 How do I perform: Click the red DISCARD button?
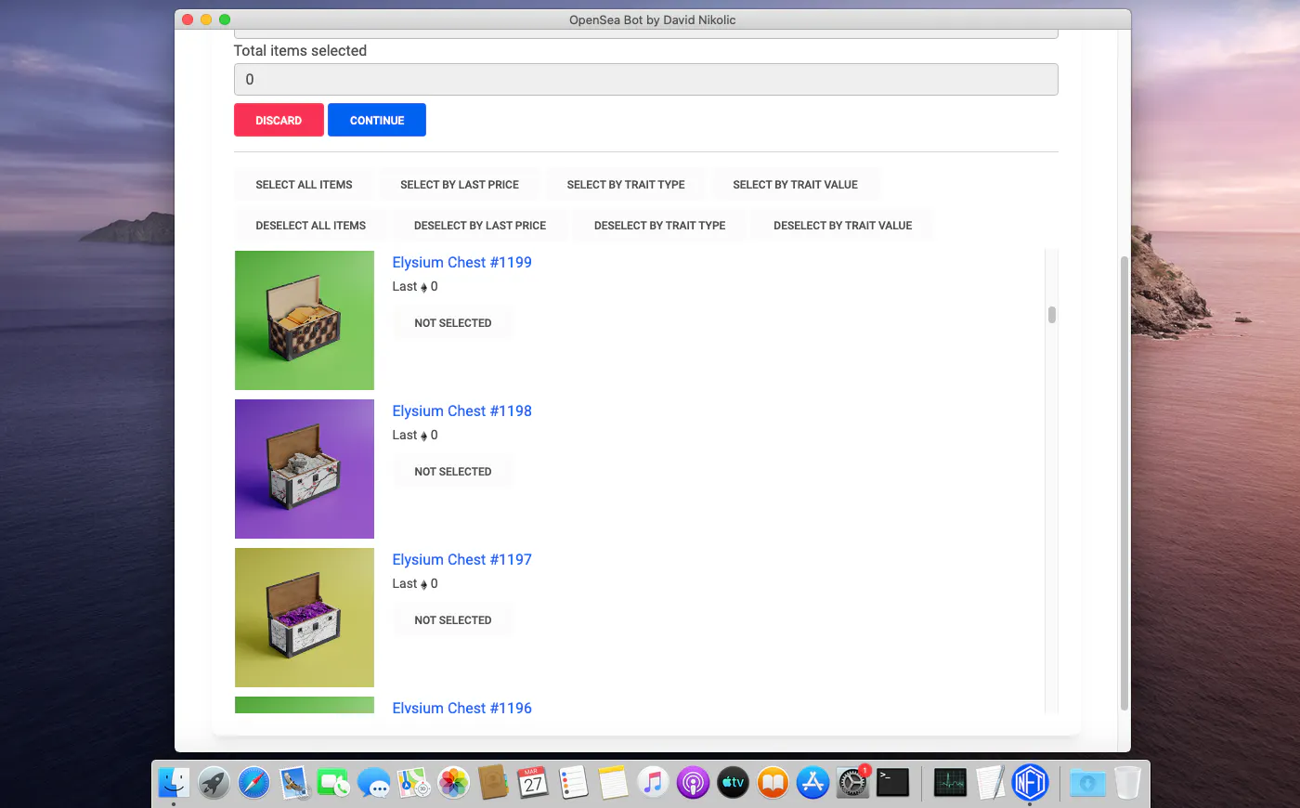(279, 120)
